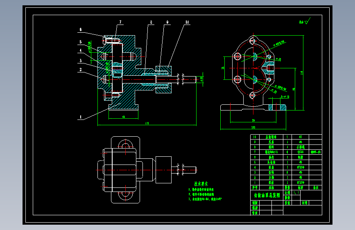The width and height of the screenshot is (355, 230).
Task: Click the Q235 material cell in the parts list
Action: point(301,152)
